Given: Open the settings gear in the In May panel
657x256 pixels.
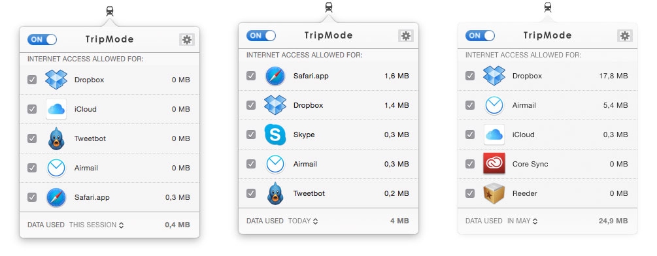Looking at the screenshot, I should point(625,35).
